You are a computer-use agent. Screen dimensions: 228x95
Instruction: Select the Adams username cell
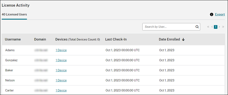pyautogui.click(x=10, y=50)
